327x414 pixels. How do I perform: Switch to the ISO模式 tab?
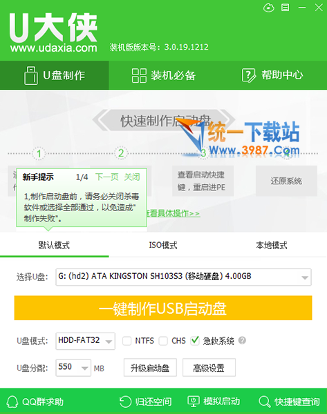[x=163, y=245]
